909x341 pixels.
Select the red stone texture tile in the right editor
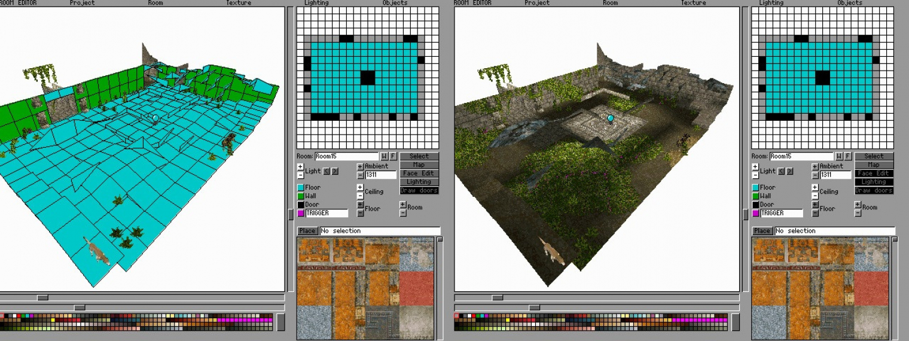tap(871, 288)
